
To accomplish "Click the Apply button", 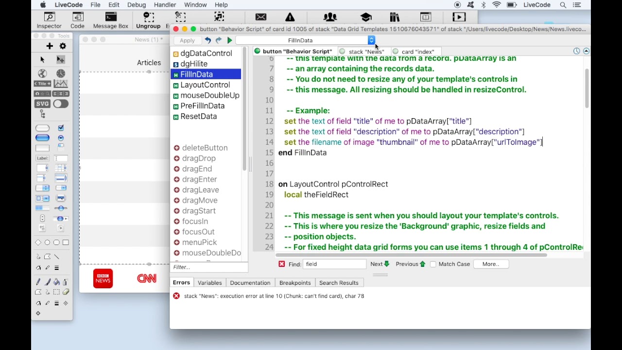I will coord(187,41).
